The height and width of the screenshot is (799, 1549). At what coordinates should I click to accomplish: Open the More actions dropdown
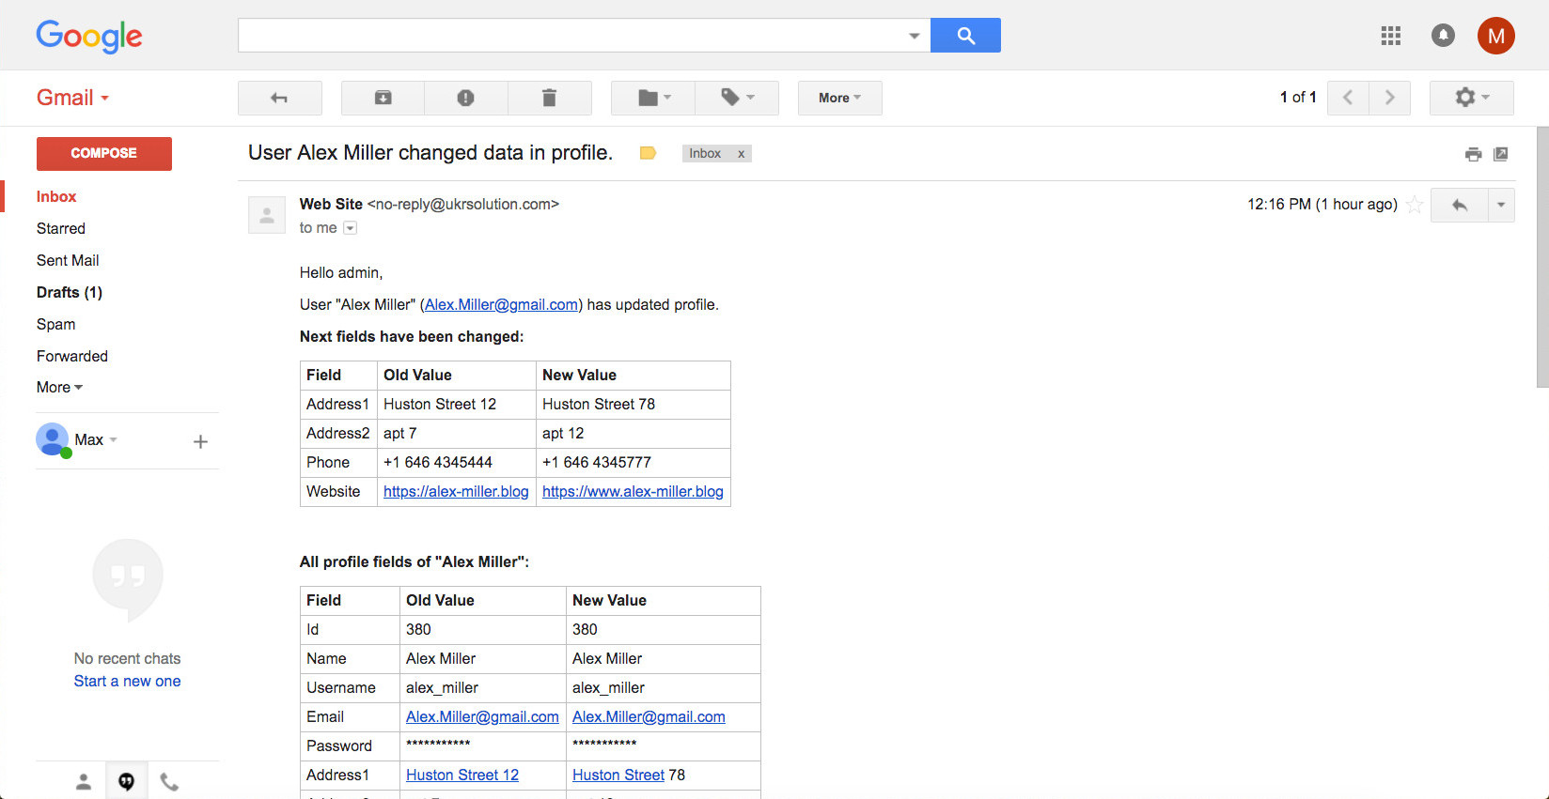[x=839, y=98]
